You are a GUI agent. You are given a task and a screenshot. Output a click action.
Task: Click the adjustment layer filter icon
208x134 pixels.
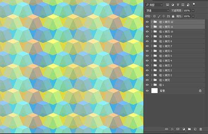tap(173, 5)
